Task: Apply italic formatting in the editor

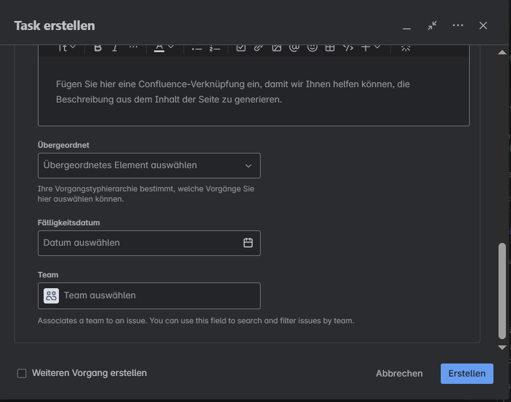Action: 115,48
